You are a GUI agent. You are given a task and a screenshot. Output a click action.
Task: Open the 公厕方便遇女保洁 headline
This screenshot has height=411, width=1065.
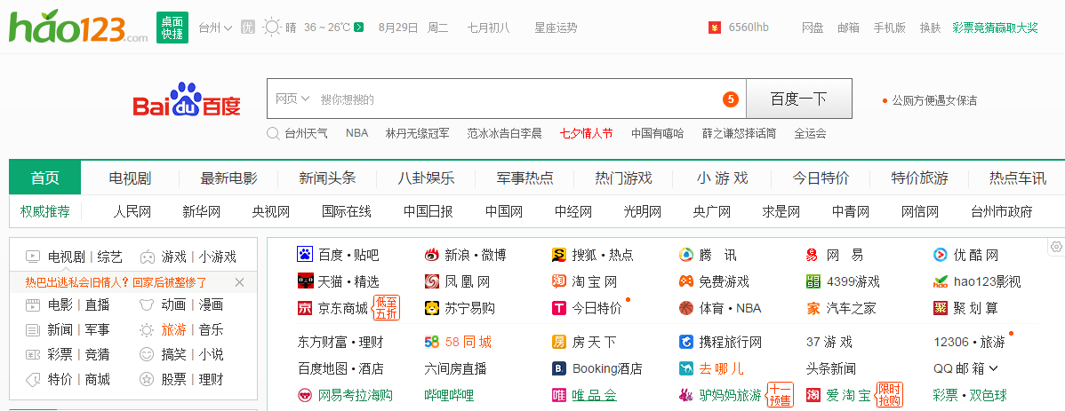934,100
